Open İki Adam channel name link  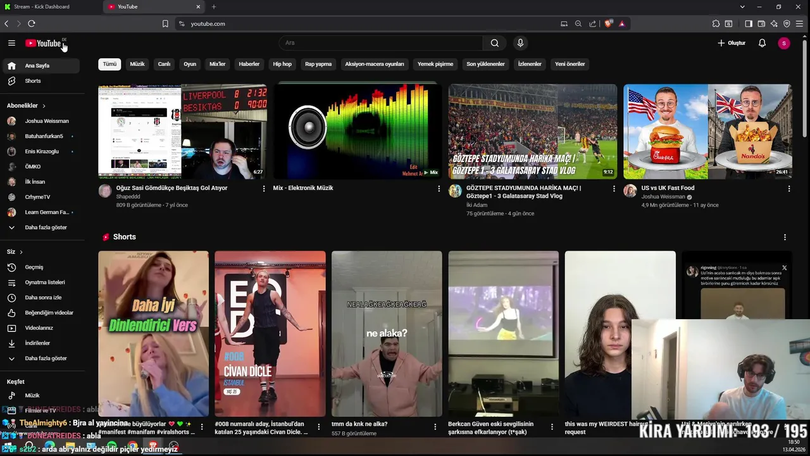point(477,205)
